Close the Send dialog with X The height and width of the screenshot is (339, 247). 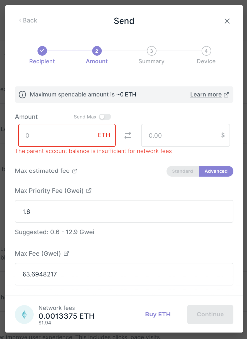click(227, 21)
